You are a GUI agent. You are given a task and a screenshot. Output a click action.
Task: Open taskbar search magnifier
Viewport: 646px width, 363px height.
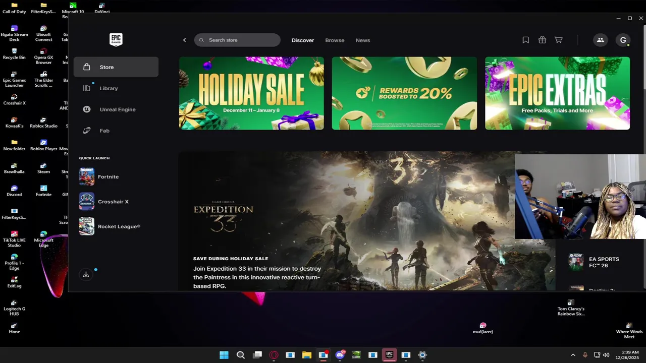point(241,355)
